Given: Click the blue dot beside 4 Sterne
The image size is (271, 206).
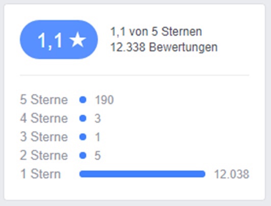Looking at the screenshot, I should pos(83,118).
